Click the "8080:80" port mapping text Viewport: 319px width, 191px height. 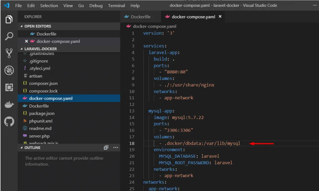tap(176, 72)
